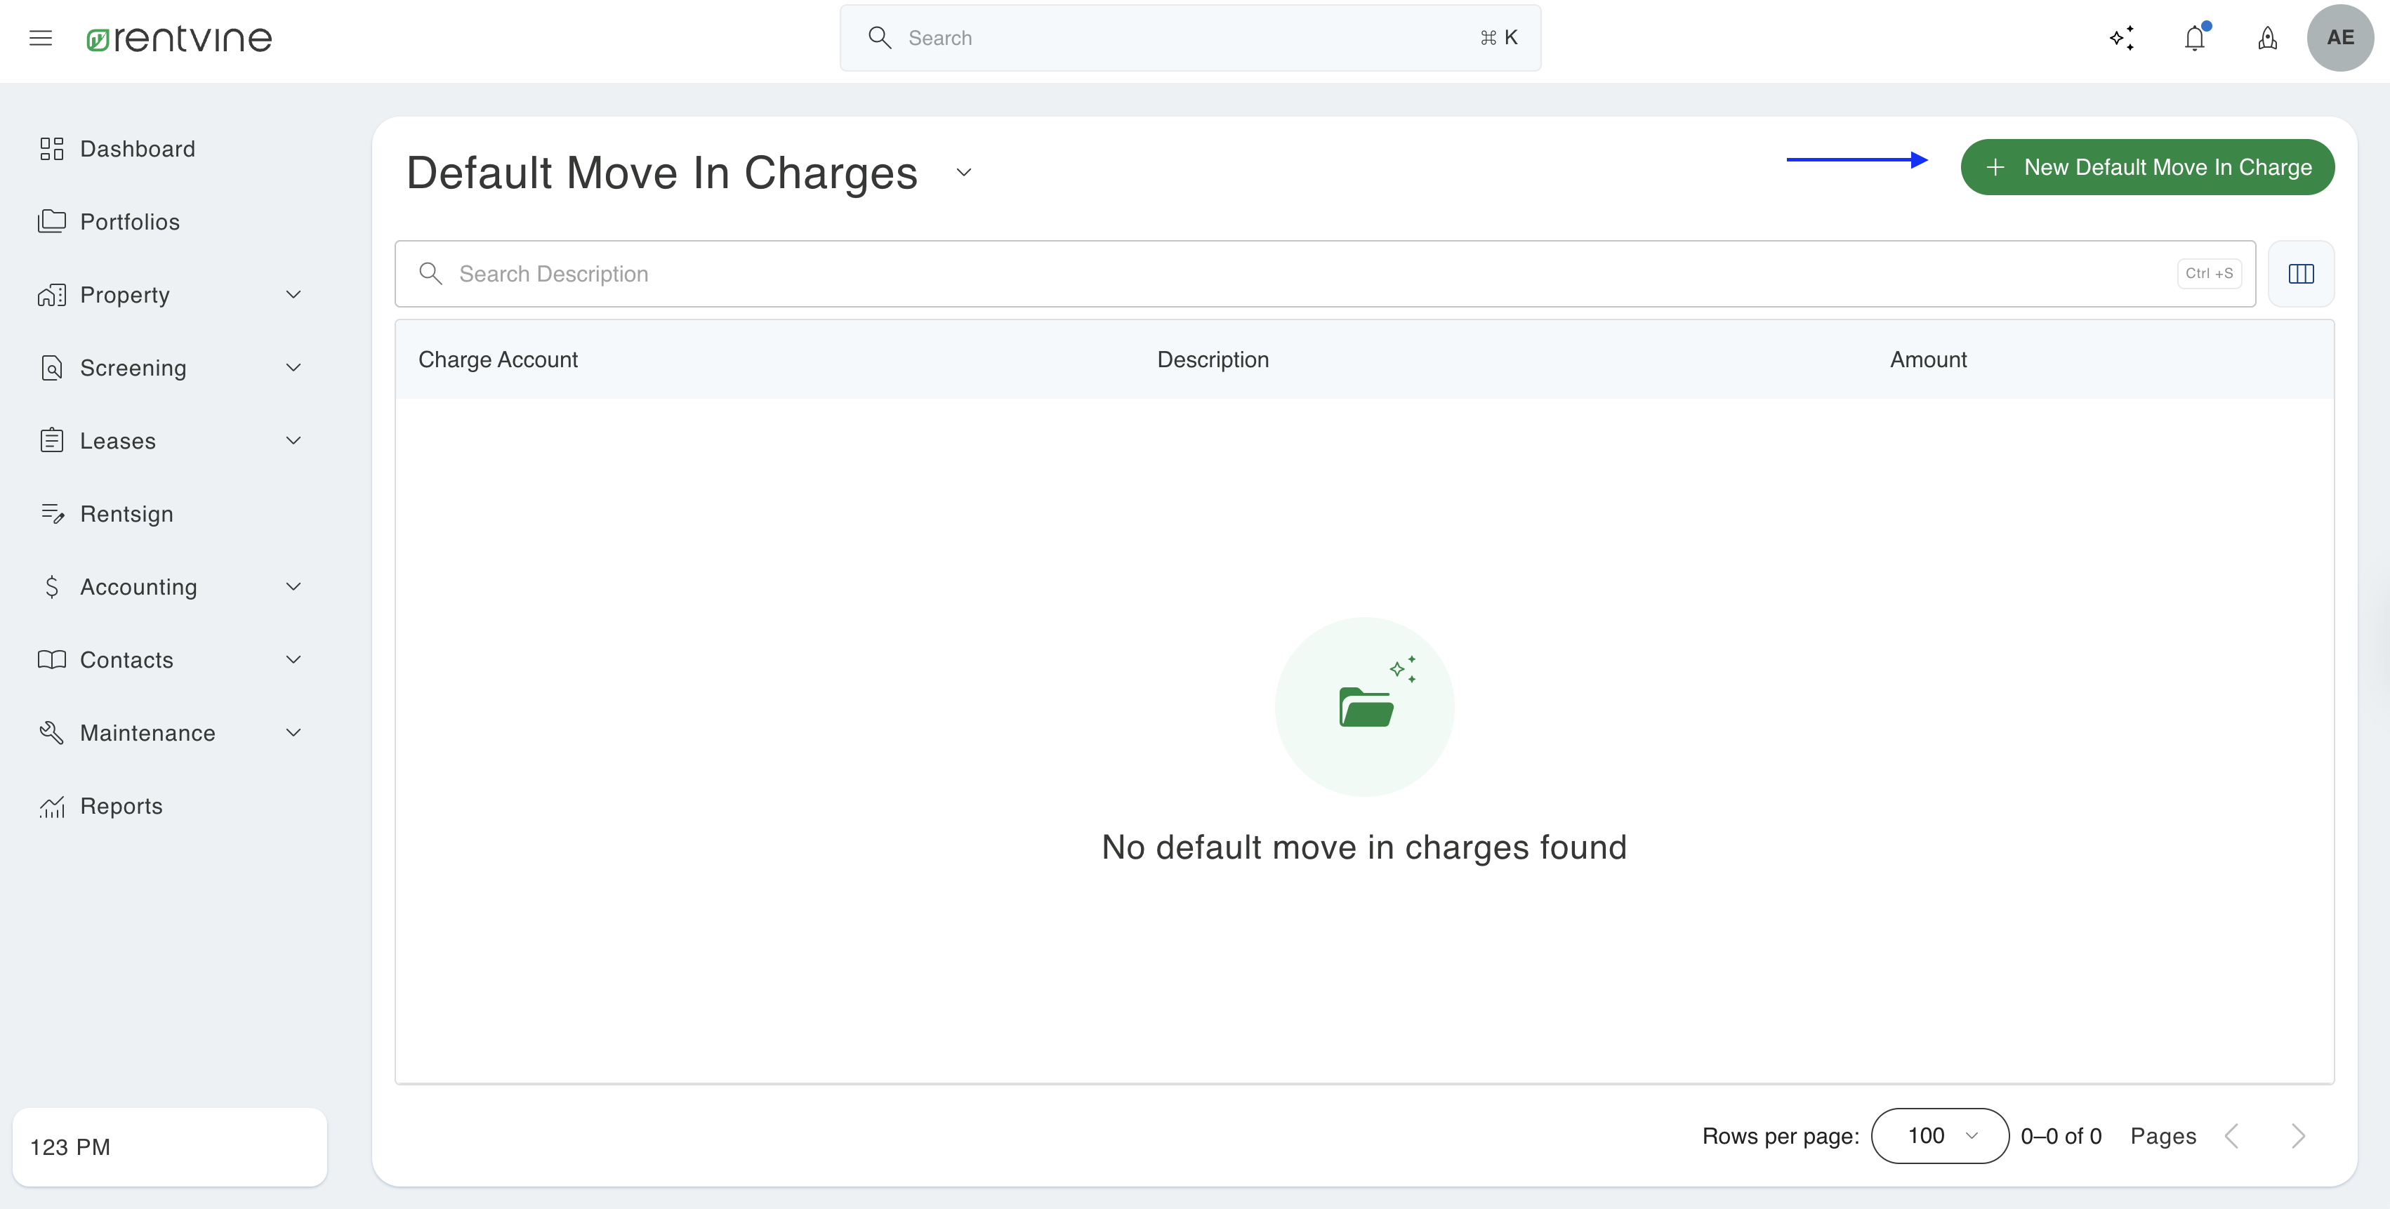Click the Accounting dollar icon
The height and width of the screenshot is (1209, 2390).
[52, 586]
